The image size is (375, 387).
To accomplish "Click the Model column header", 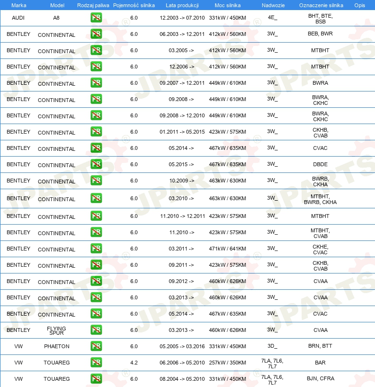I will (x=57, y=5).
